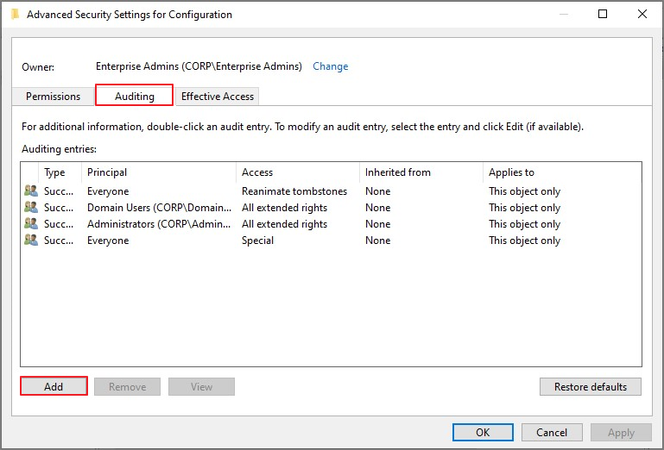
Task: Click All extended rights in the Domain Users row
Action: point(284,208)
